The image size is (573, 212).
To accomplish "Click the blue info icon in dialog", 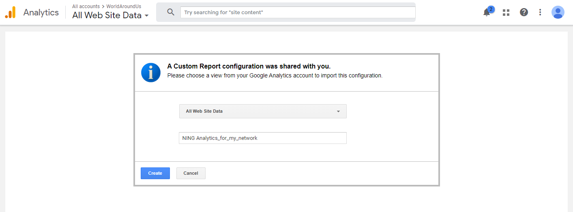I will pyautogui.click(x=151, y=73).
